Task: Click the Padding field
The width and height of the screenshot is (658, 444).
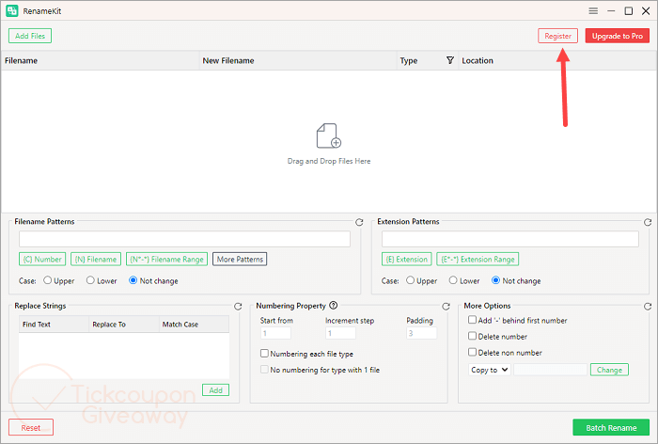Action: coord(422,333)
